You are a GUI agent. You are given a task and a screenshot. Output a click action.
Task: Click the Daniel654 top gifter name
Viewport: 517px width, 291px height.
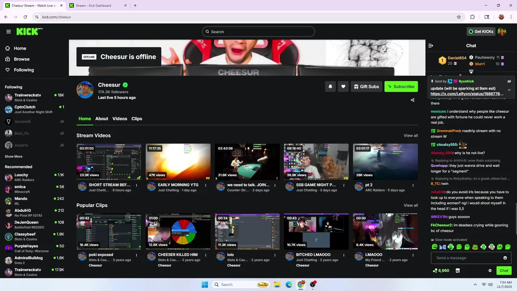(457, 58)
